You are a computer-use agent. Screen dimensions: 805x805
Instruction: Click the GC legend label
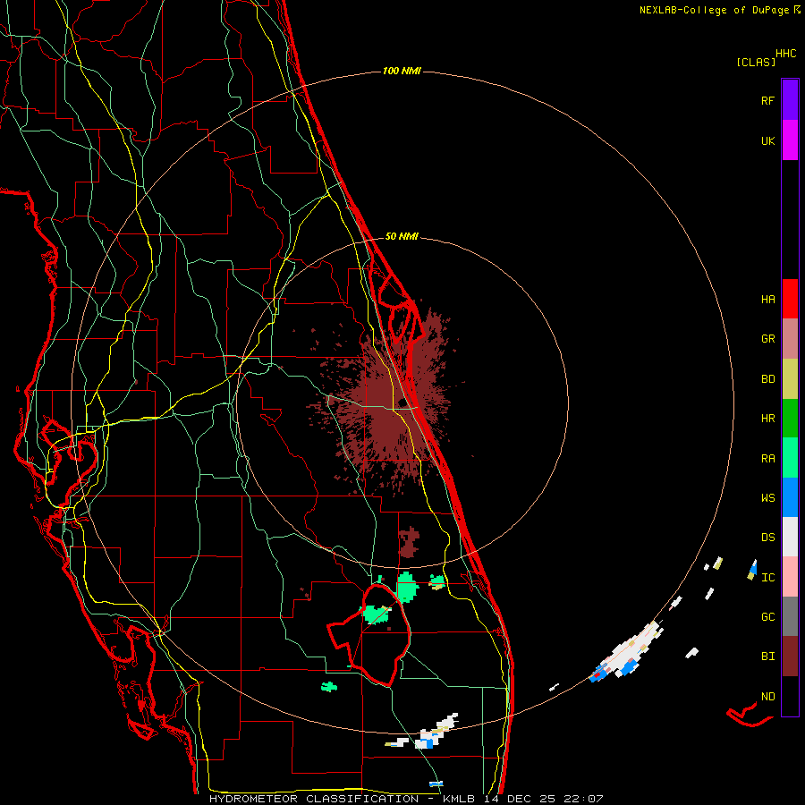point(767,617)
